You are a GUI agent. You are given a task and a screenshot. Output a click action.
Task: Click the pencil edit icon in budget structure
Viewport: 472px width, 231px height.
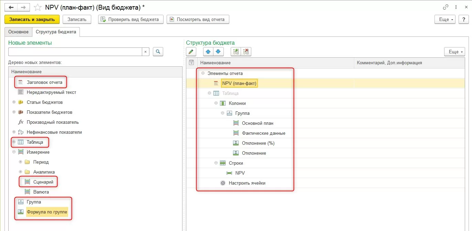coord(191,52)
